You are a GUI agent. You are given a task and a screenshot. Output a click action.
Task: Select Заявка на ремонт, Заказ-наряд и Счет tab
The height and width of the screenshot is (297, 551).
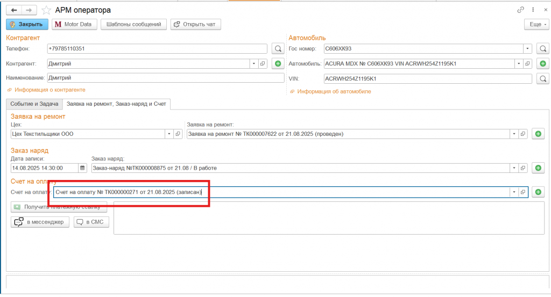pos(116,104)
